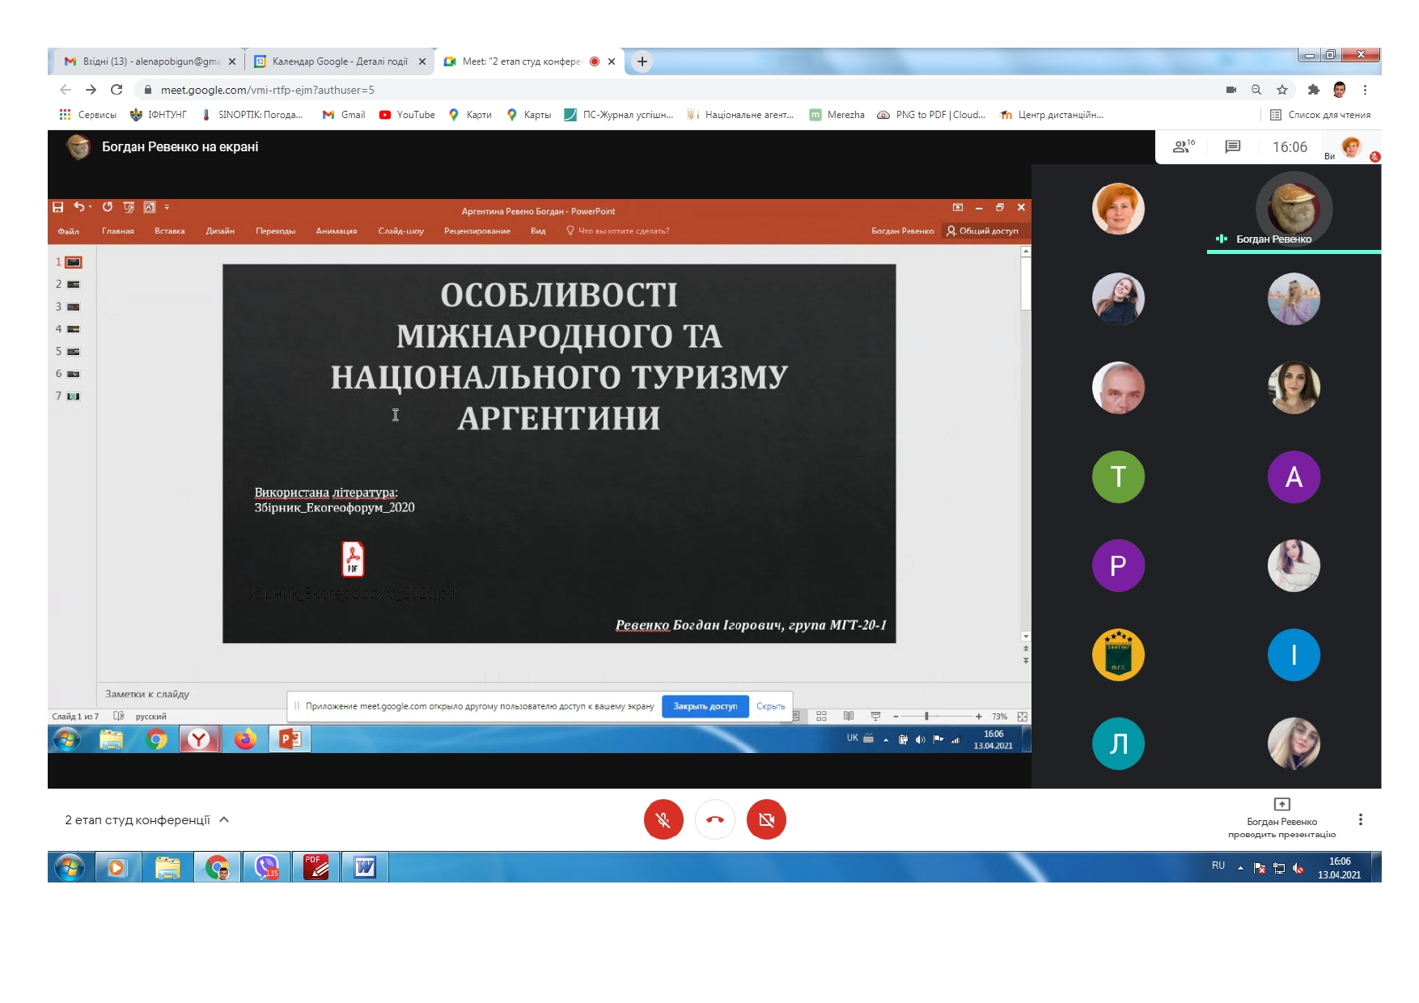Toggle the camera off button
The image size is (1419, 1003).
[x=766, y=819]
